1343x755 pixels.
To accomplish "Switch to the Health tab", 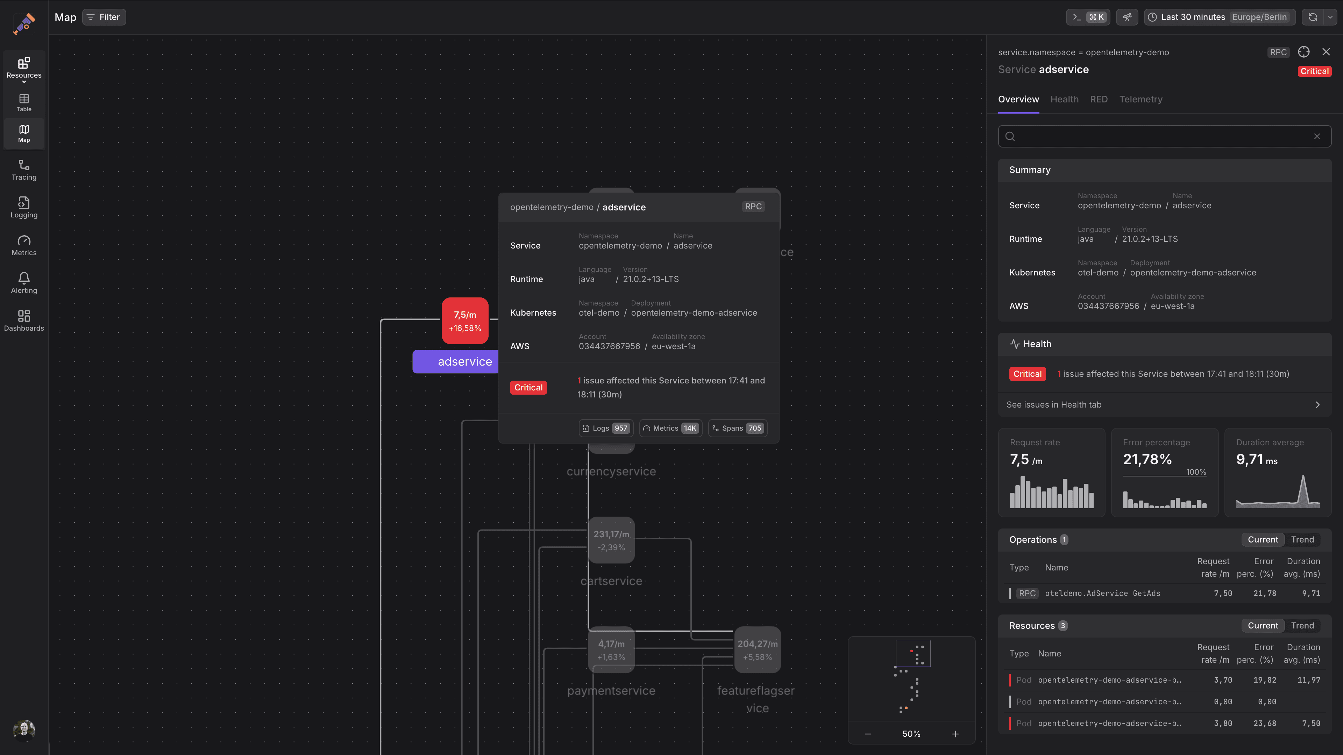I will click(1064, 100).
